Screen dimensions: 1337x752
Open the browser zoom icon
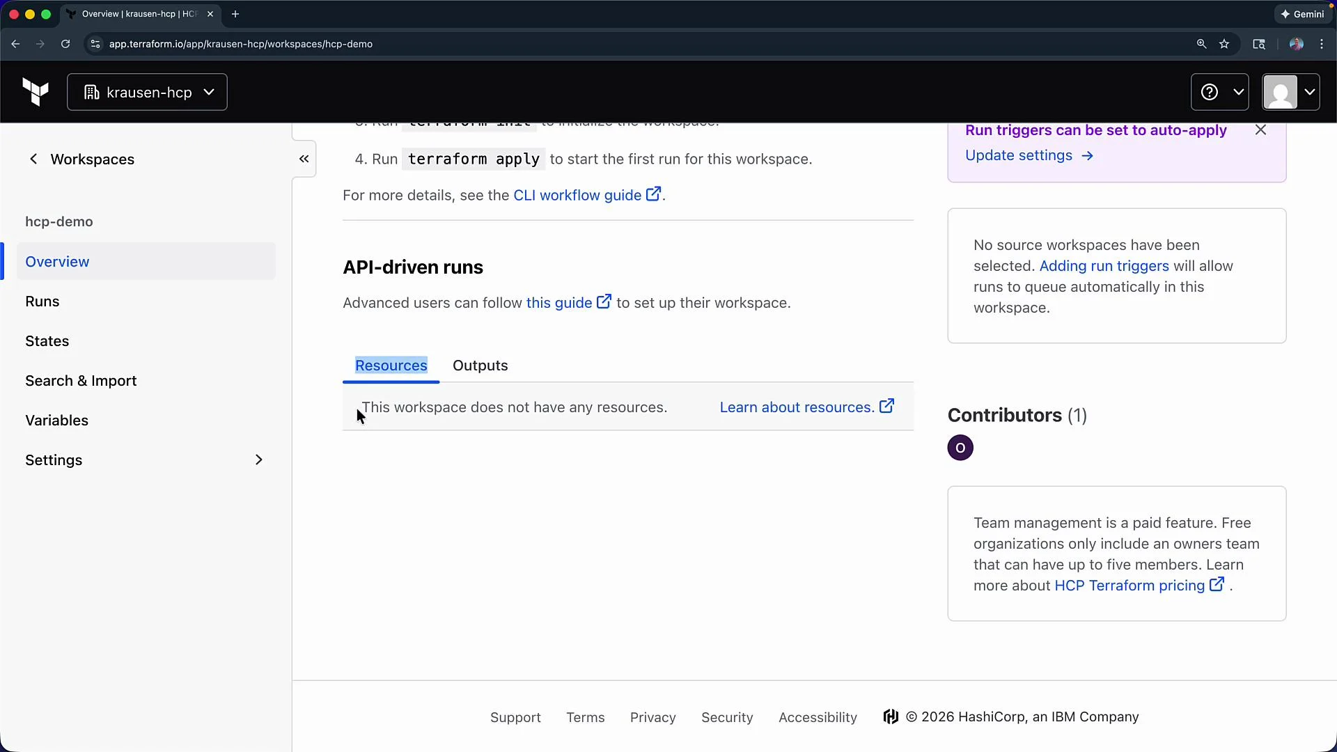coord(1201,44)
